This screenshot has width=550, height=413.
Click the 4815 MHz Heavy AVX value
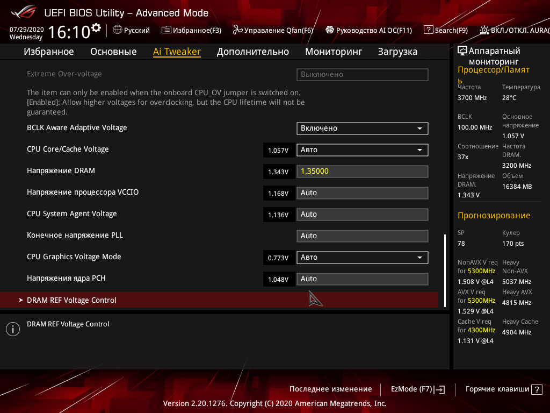pos(517,303)
